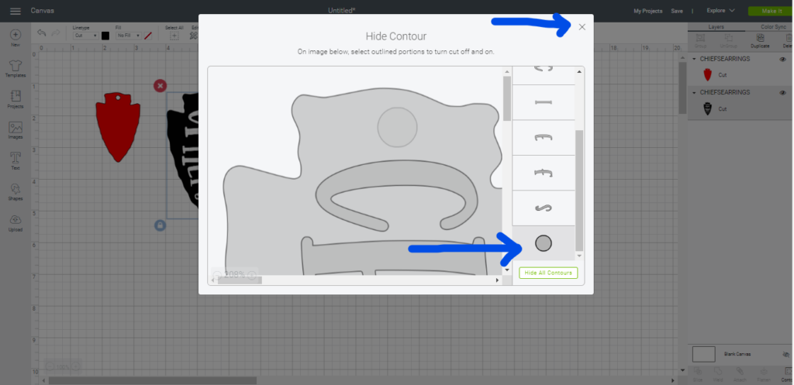
Task: Switch to the Layers tab
Action: pyautogui.click(x=716, y=27)
